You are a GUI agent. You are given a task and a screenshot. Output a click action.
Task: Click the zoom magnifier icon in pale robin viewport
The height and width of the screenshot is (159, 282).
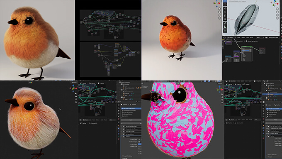[76, 94]
